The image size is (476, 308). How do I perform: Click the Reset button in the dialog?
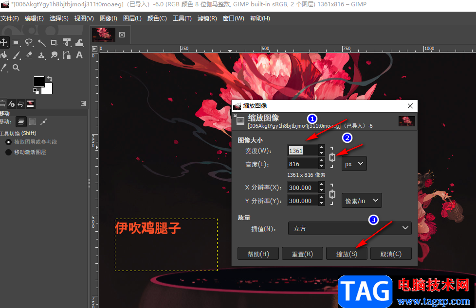(302, 254)
